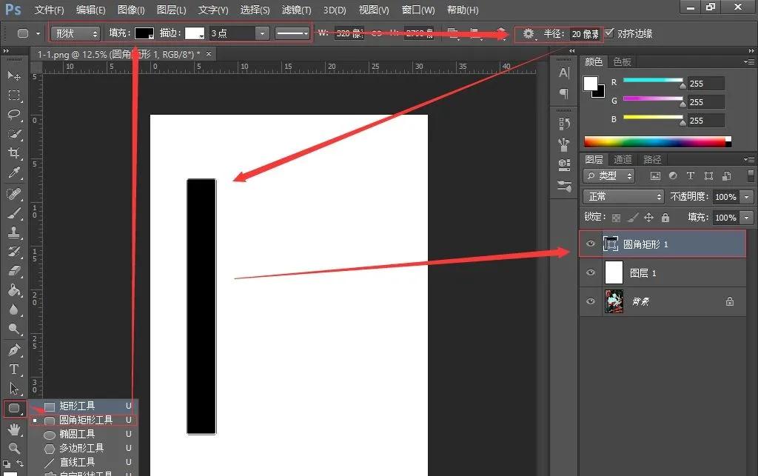Screen dimensions: 758x476
Task: Expand the layer 不透明度 dropdown arrow
Action: point(746,197)
